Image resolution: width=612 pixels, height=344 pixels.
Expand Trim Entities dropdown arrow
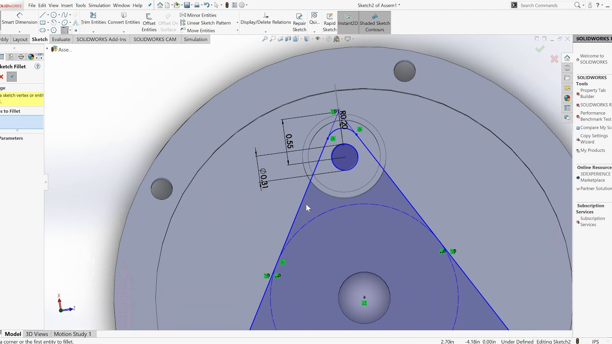93,32
